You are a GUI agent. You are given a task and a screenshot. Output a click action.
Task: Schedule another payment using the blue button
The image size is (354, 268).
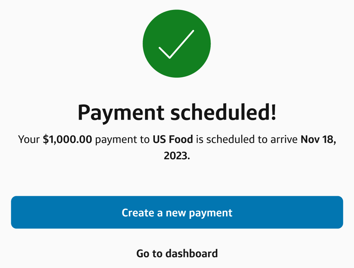coord(177,213)
